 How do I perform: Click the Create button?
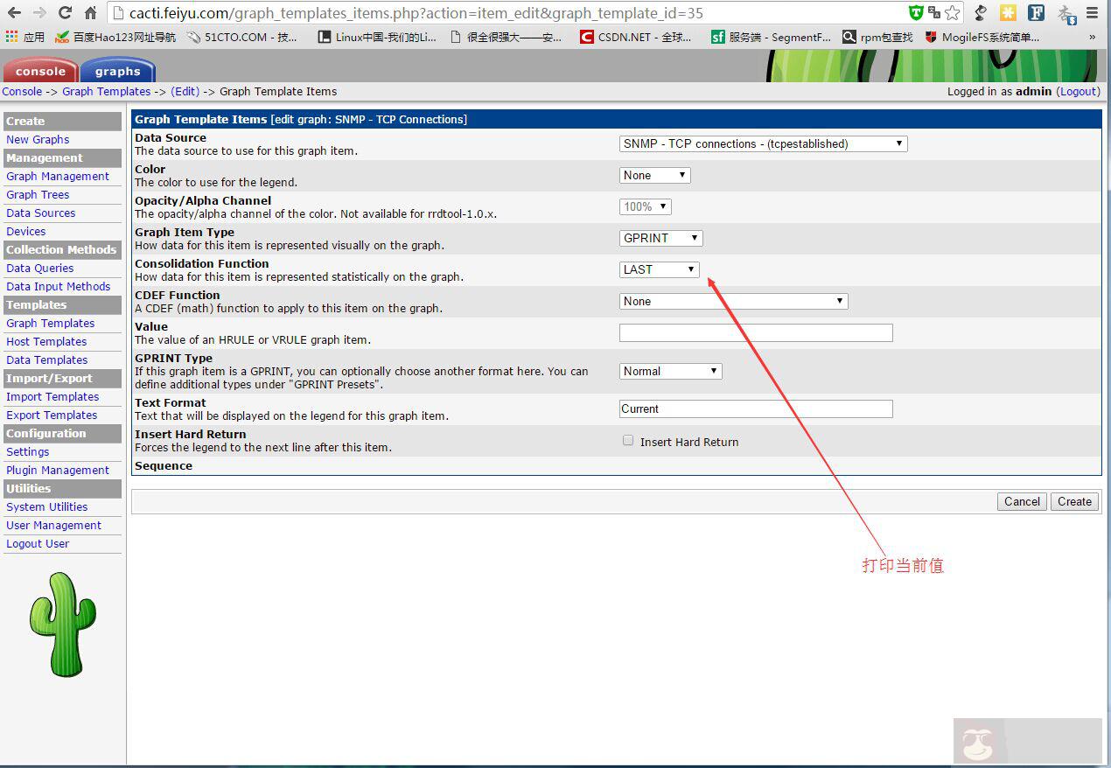pos(1074,501)
